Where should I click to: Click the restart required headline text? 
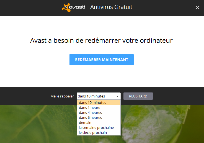click(x=101, y=41)
